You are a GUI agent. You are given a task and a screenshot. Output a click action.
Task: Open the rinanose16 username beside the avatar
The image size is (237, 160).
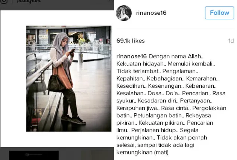tap(151, 13)
